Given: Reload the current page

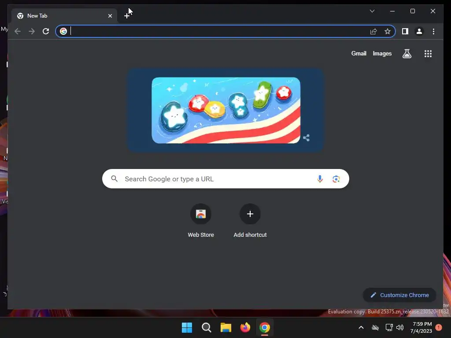Looking at the screenshot, I should click(x=46, y=31).
